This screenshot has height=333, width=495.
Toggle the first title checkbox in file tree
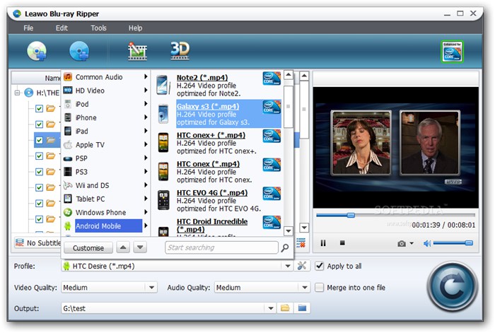point(39,109)
